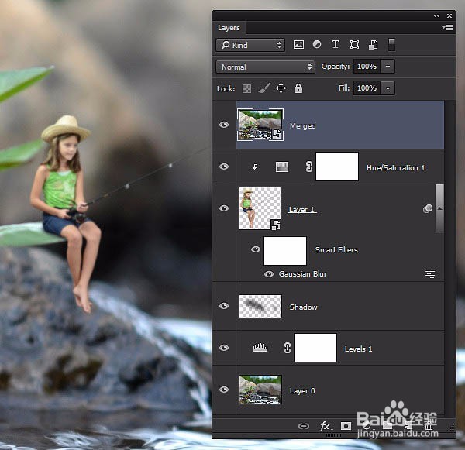465x450 pixels.
Task: Click the Layer 1 name label
Action: click(x=302, y=210)
